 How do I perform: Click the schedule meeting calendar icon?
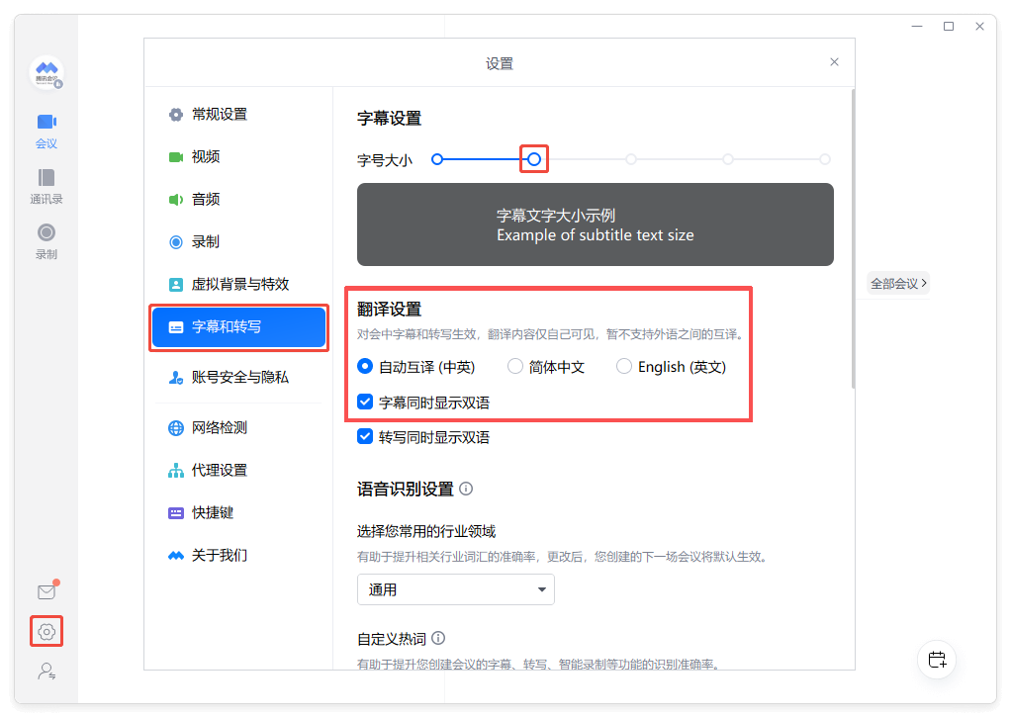click(x=937, y=660)
